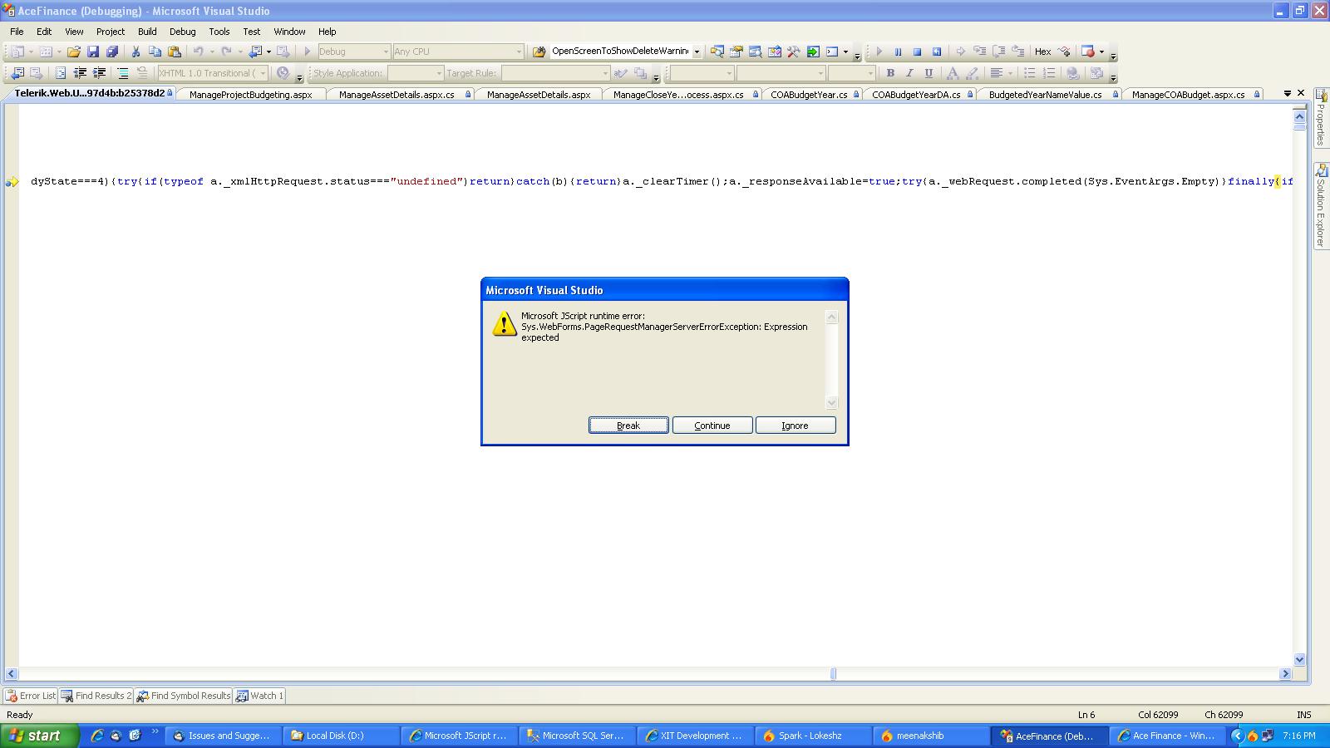Open the Error List panel tab
The height and width of the screenshot is (748, 1330).
click(x=30, y=696)
